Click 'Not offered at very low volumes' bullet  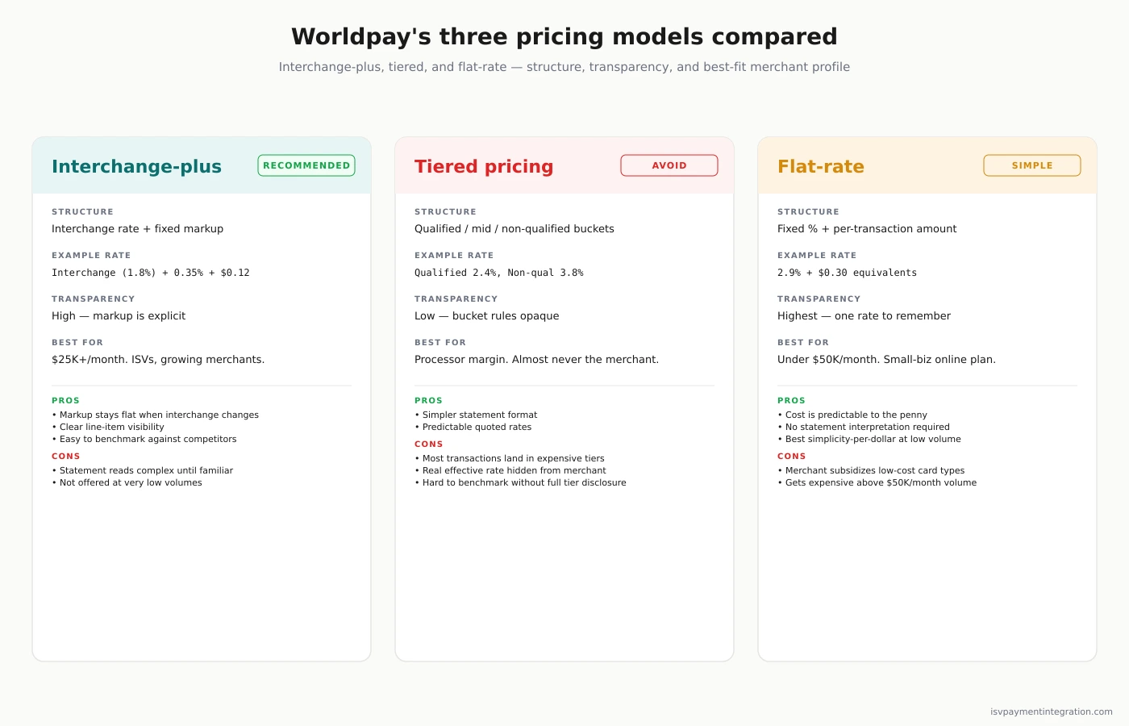[x=127, y=482]
